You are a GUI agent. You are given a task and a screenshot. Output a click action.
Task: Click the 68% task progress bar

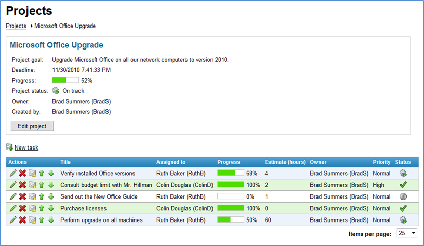tap(230, 173)
